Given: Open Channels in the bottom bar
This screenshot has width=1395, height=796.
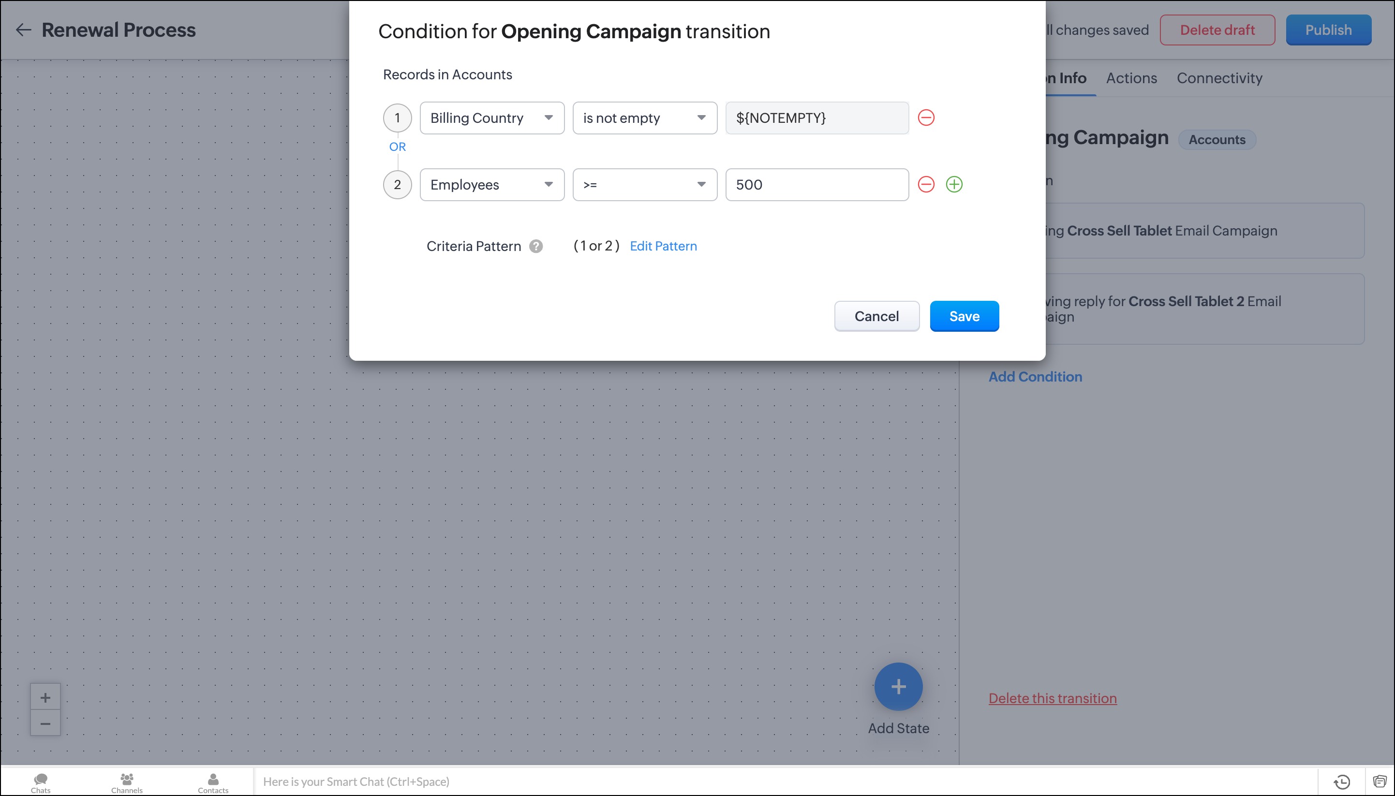Looking at the screenshot, I should point(127,782).
